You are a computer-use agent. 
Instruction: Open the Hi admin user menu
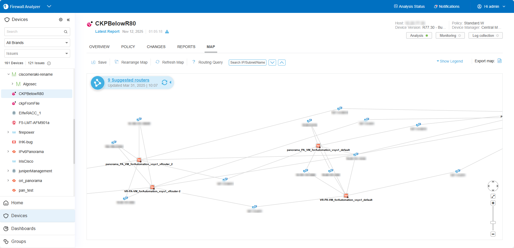491,6
